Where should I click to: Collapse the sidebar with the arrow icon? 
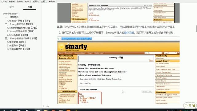pyautogui.click(x=43, y=106)
